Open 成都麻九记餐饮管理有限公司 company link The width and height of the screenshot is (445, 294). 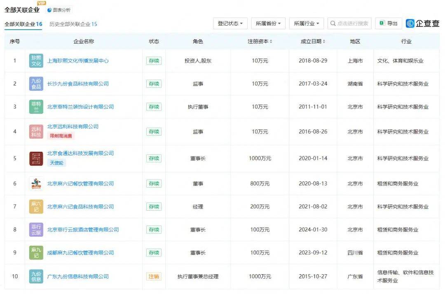80,253
